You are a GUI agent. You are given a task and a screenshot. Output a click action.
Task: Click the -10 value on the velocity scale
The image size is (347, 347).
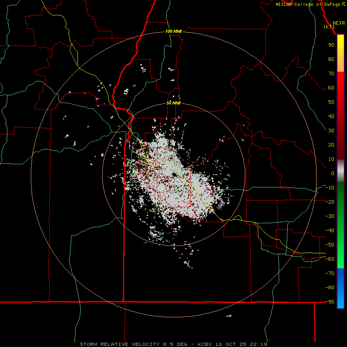(330, 188)
